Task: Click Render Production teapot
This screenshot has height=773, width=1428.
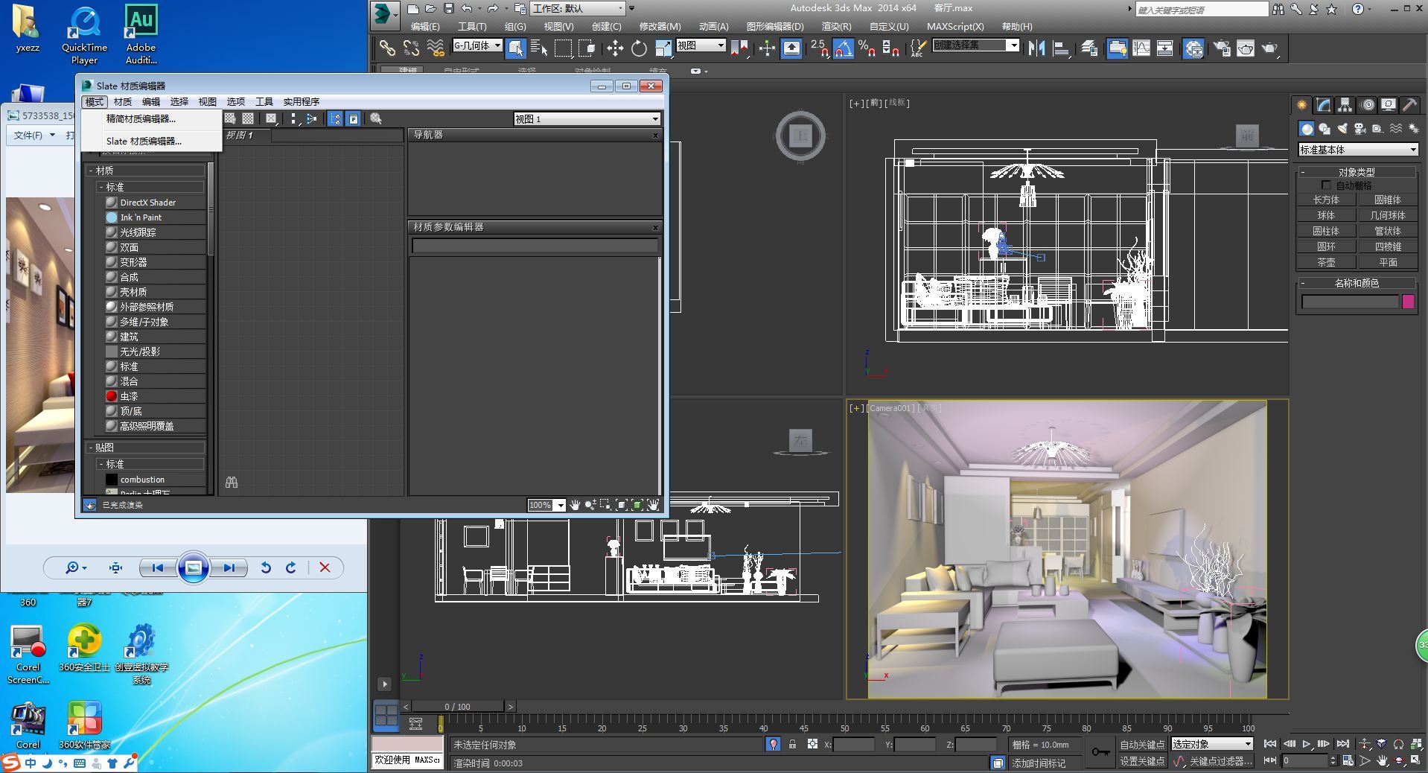Action: [1269, 48]
